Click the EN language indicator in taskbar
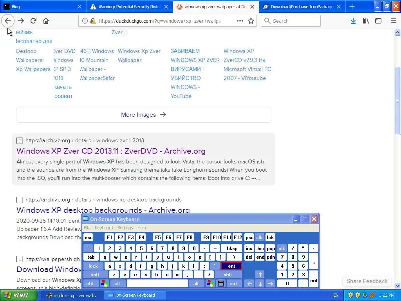Viewport: 401px width, 301px height. (x=336, y=295)
